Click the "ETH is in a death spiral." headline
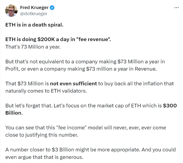The image size is (183, 163). click(x=34, y=25)
